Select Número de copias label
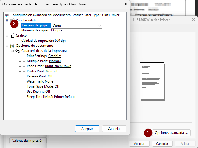The image size is (198, 148). (x=36, y=30)
